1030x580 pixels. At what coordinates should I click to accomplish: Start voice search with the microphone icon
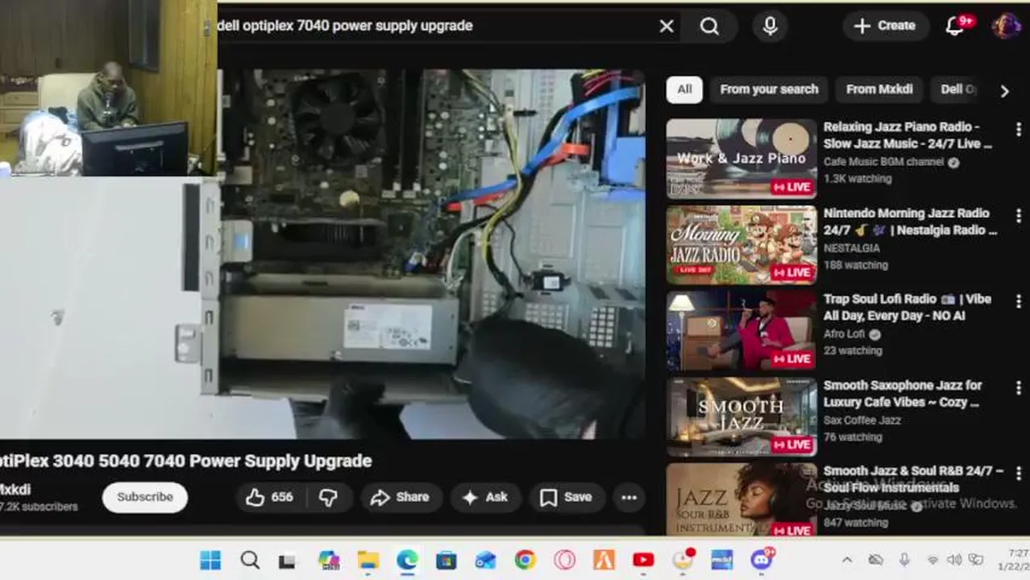(770, 26)
